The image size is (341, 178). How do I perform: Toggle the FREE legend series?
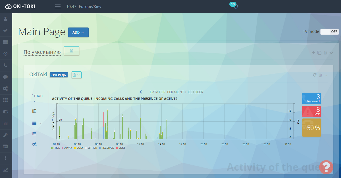(x=55, y=148)
